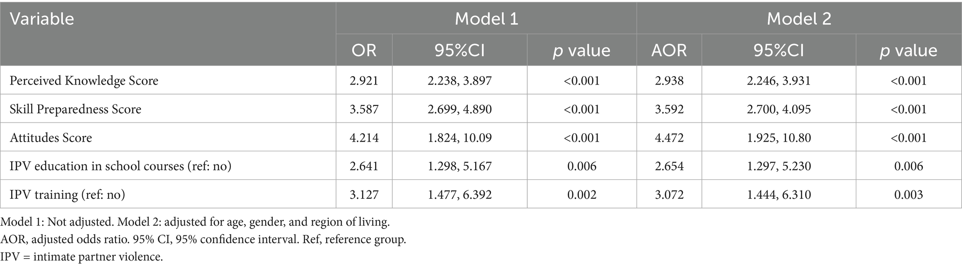Click the IPV education in school courses label
This screenshot has width=962, height=267.
[x=121, y=166]
